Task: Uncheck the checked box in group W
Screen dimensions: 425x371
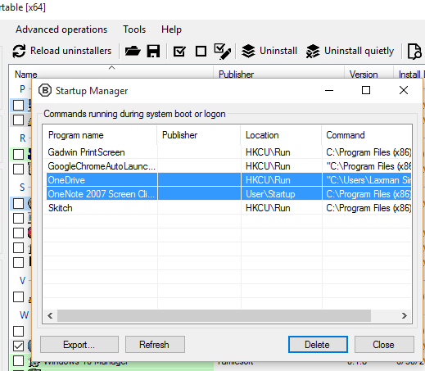Action: coord(19,346)
